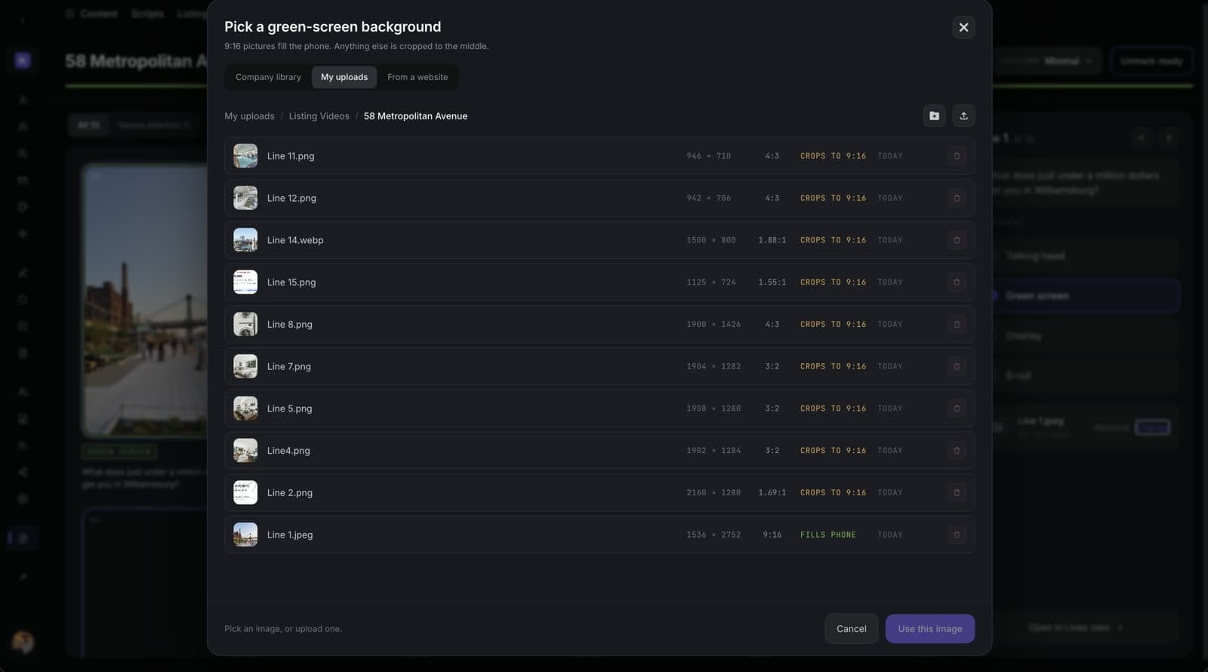The height and width of the screenshot is (672, 1208).
Task: Go to My uploads breadcrumb
Action: click(249, 116)
